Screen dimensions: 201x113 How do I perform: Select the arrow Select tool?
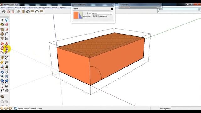(2, 20)
